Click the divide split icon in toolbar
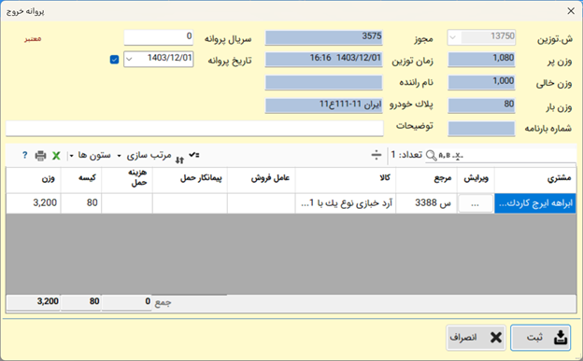The width and height of the screenshot is (583, 361). pos(377,155)
